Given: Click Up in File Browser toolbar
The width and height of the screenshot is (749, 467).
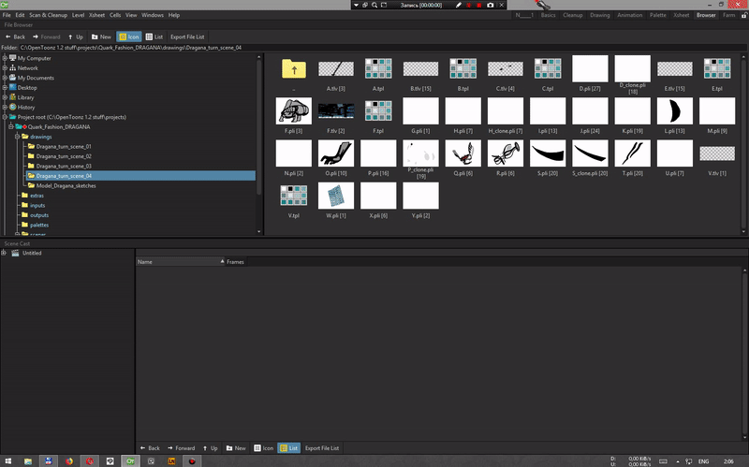Looking at the screenshot, I should [76, 36].
